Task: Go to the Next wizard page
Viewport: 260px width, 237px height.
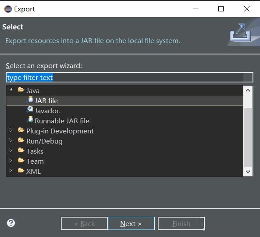Action: point(131,223)
